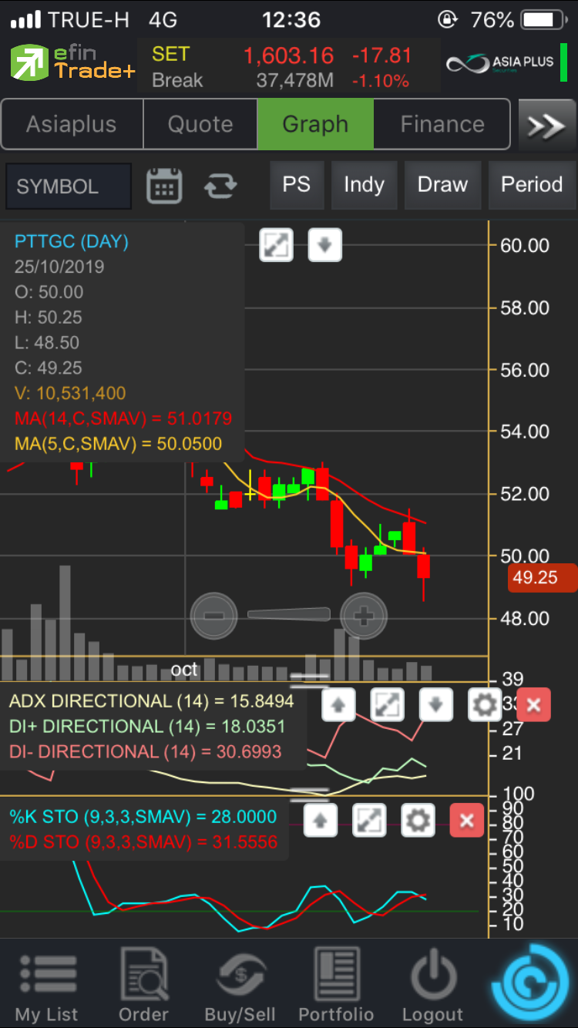Viewport: 578px width, 1028px height.
Task: Tap the efin Trade+ logo
Action: point(72,63)
